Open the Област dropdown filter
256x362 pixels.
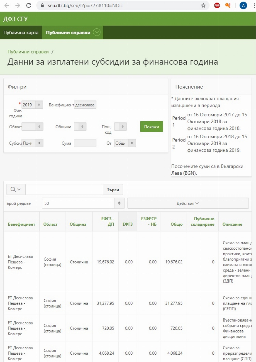(x=32, y=127)
